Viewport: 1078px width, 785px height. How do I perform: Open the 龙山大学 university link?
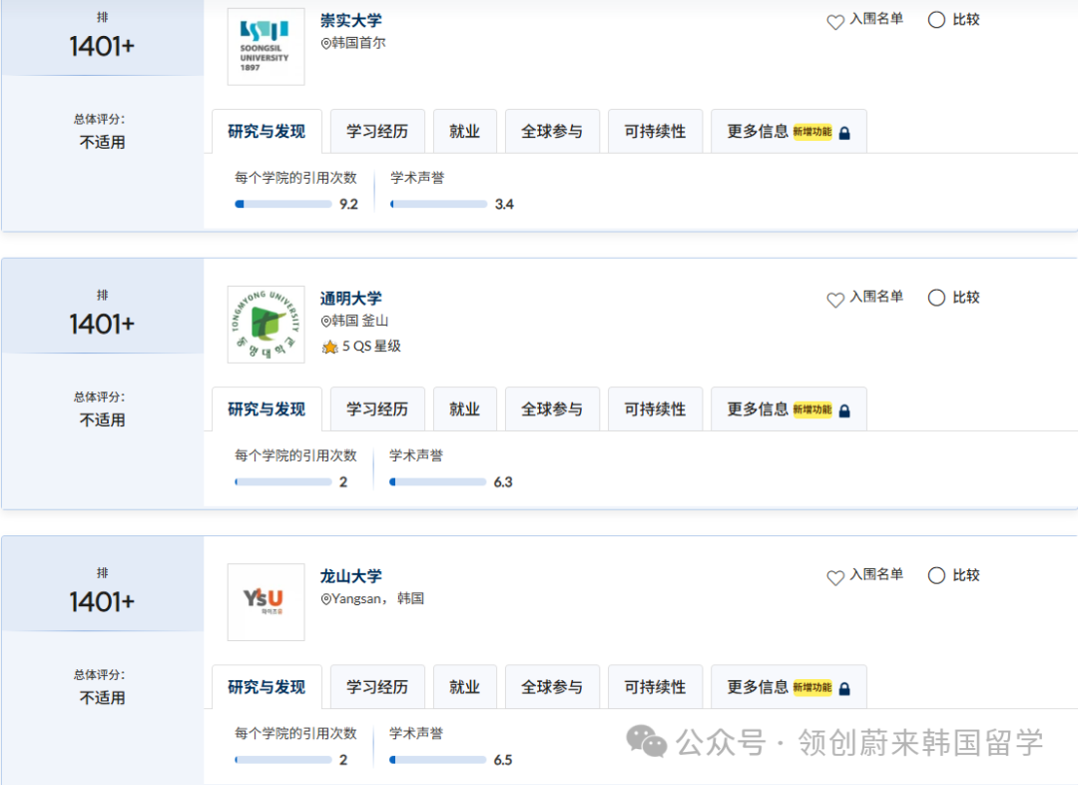[x=350, y=576]
